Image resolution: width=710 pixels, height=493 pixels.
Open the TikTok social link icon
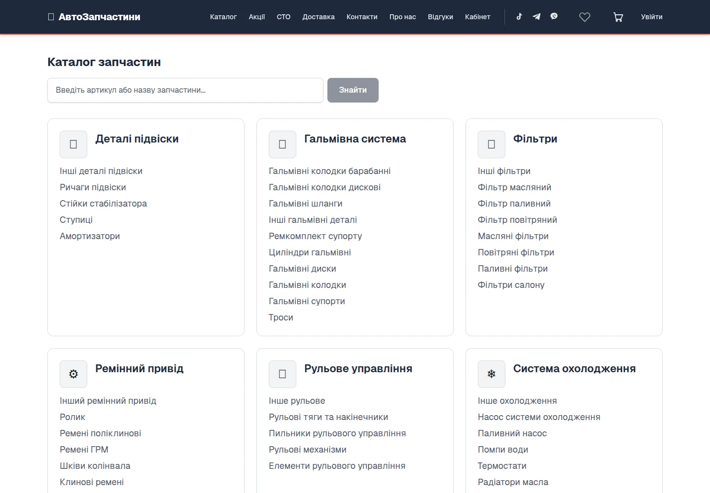coord(519,16)
